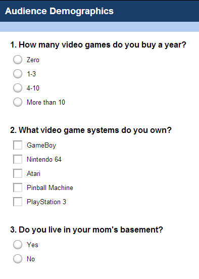This screenshot has height=279, width=199.
Task: Check the GameBoy checkbox
Action: click(18, 145)
